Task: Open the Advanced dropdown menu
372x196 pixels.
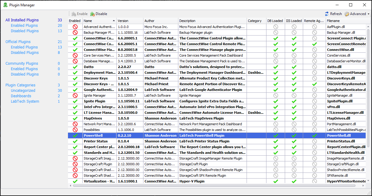Action: point(357,14)
